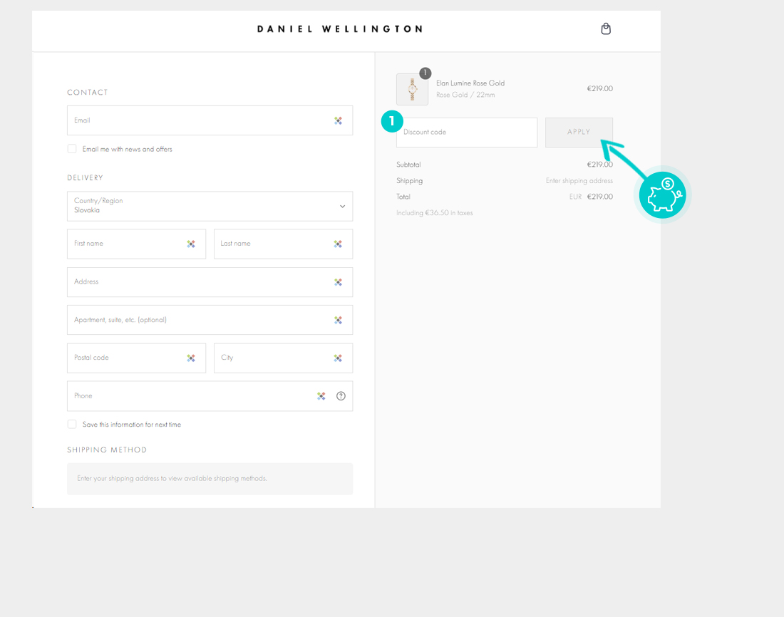Click the autofill icon in Last name field
This screenshot has width=784, height=617.
pos(338,244)
